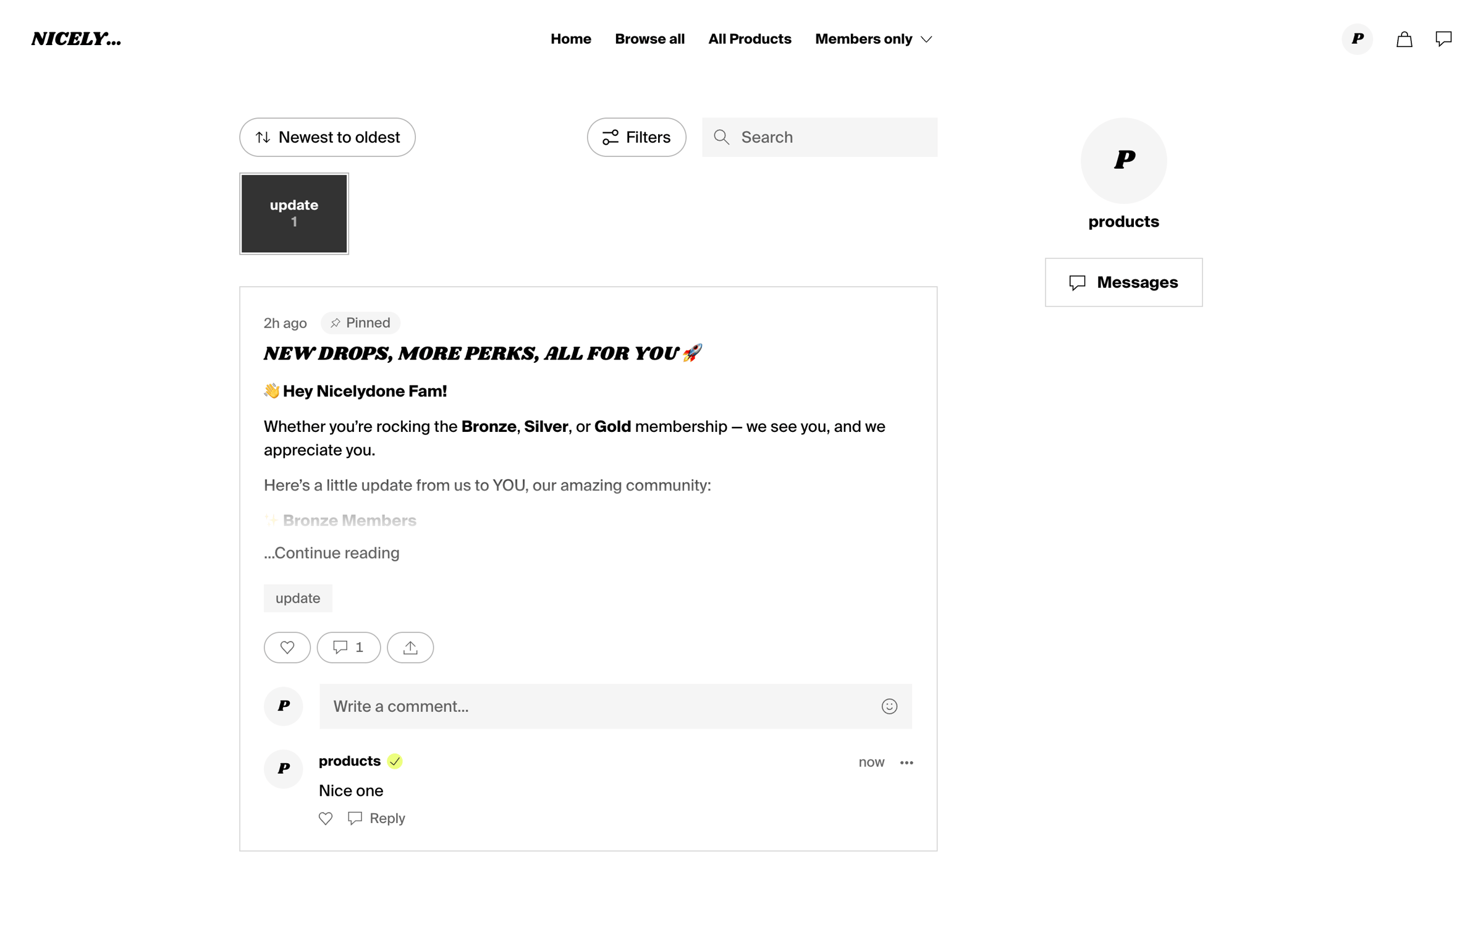The image size is (1483, 951).
Task: Expand the Members only dropdown
Action: (x=874, y=39)
